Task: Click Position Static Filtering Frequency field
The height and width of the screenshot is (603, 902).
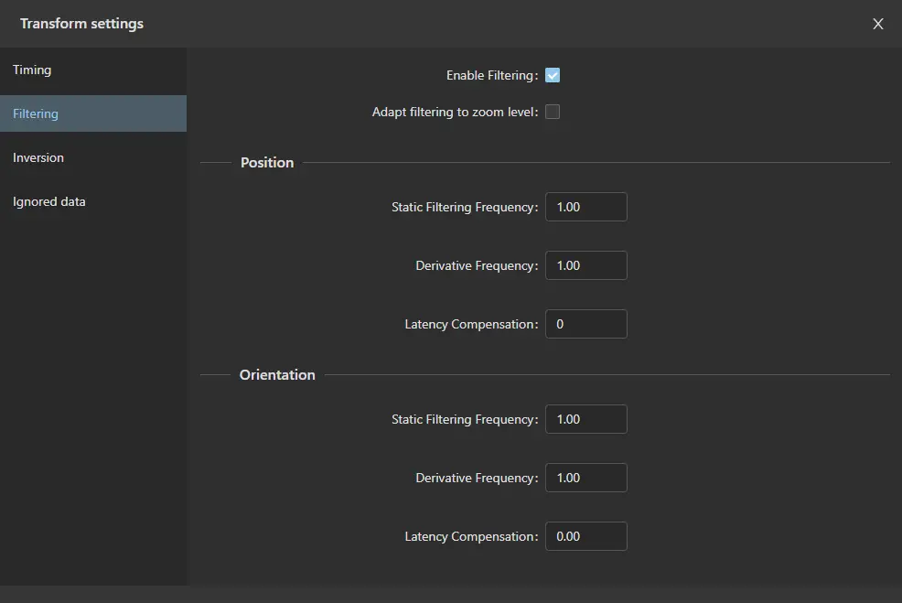Action: 585,207
